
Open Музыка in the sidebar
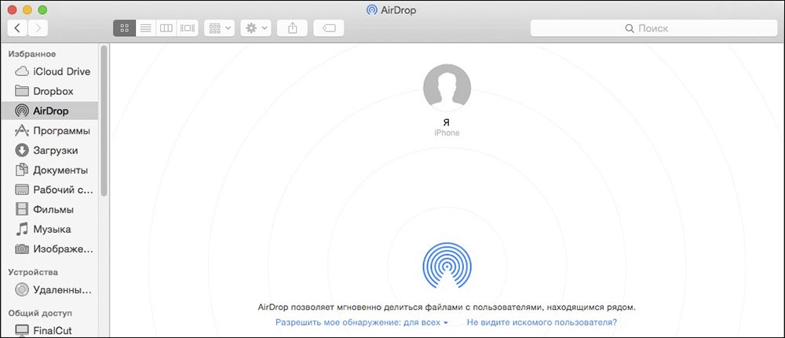pyautogui.click(x=49, y=229)
